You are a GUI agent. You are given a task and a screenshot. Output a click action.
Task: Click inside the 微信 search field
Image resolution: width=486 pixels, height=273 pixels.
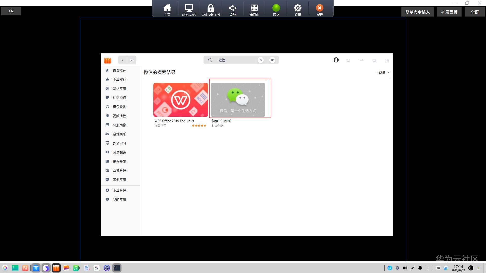(x=235, y=60)
